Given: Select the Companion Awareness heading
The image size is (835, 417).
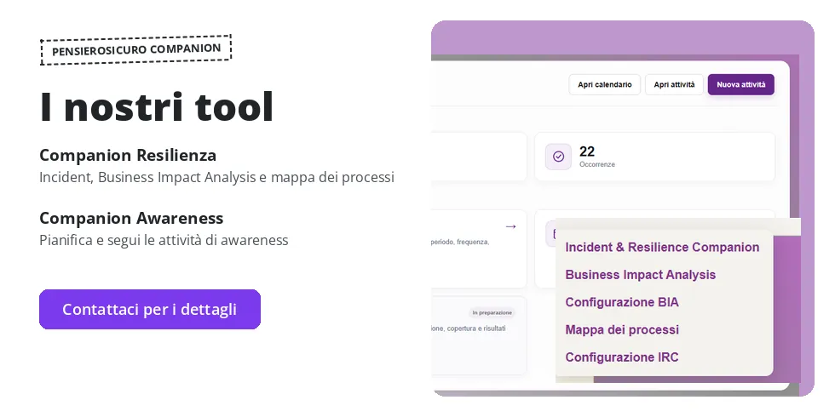Looking at the screenshot, I should pyautogui.click(x=131, y=218).
